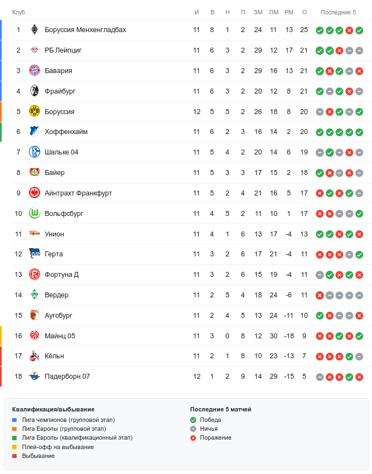
Task: Open the Фрайбург team link
Action: click(x=60, y=91)
